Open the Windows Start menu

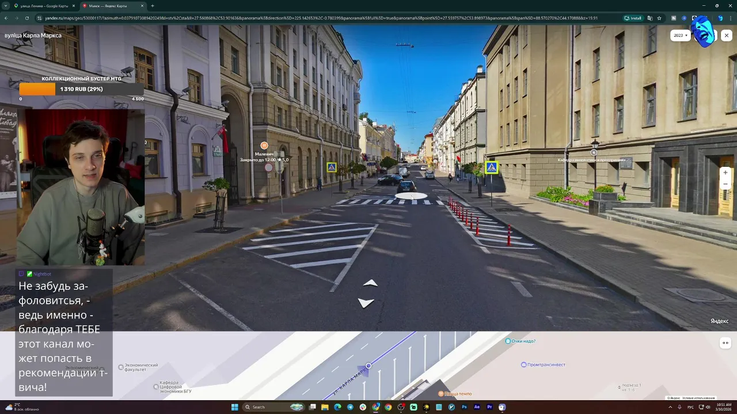[234, 407]
